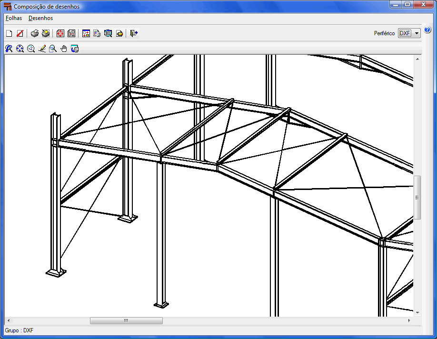Click the yellow label edit icon
The height and width of the screenshot is (339, 437).
coord(119,33)
